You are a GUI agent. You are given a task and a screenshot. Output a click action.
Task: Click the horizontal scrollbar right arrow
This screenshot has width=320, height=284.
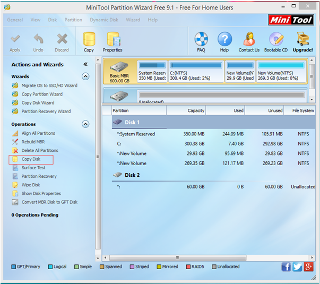click(312, 257)
